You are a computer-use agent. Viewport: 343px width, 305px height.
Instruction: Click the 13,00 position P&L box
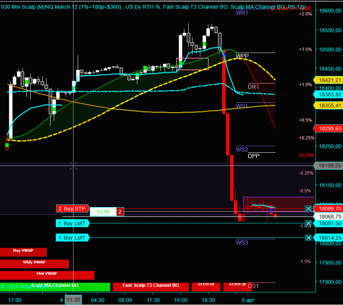103,212
